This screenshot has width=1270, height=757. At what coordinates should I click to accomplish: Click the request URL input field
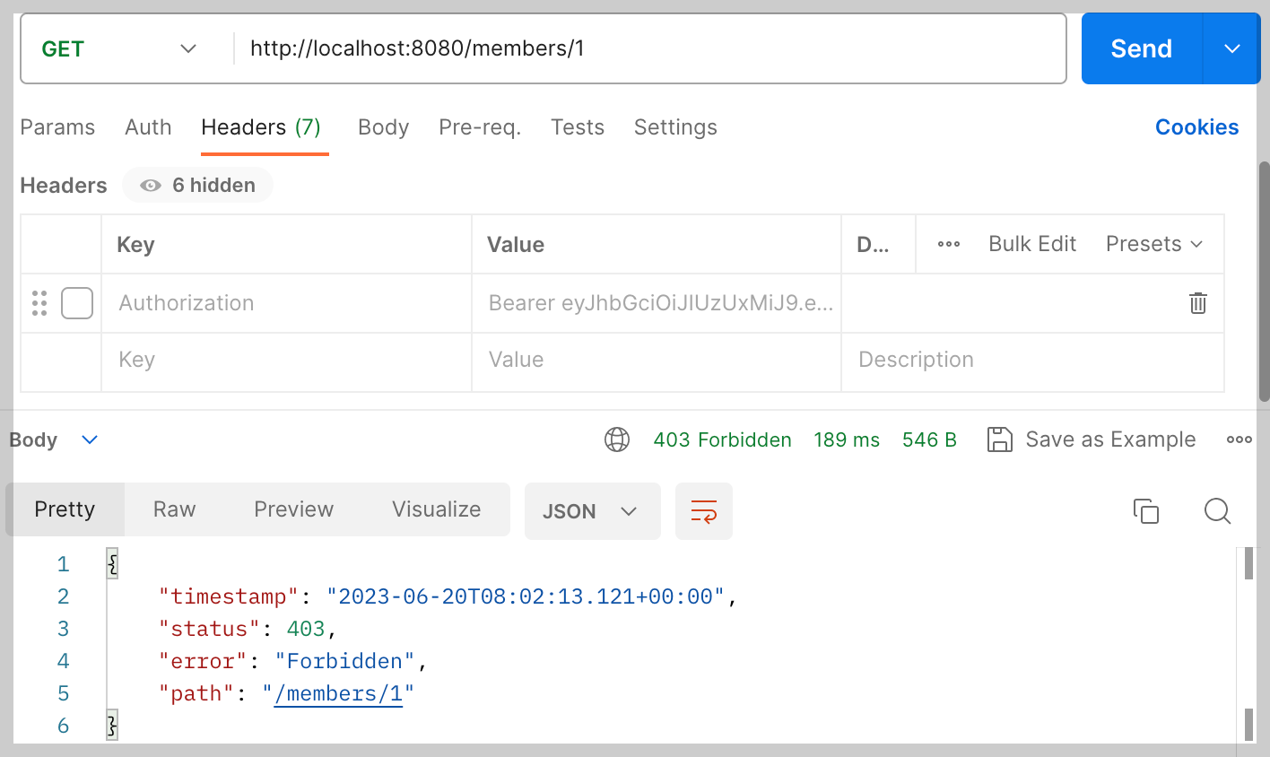click(x=649, y=48)
